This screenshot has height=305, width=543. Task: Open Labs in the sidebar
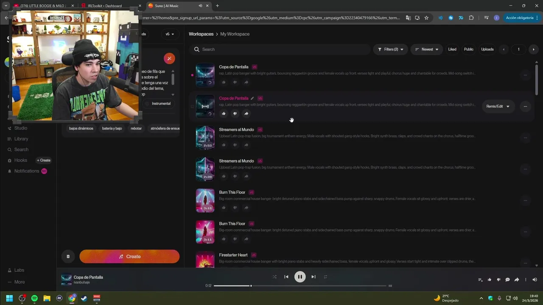[x=16, y=270]
